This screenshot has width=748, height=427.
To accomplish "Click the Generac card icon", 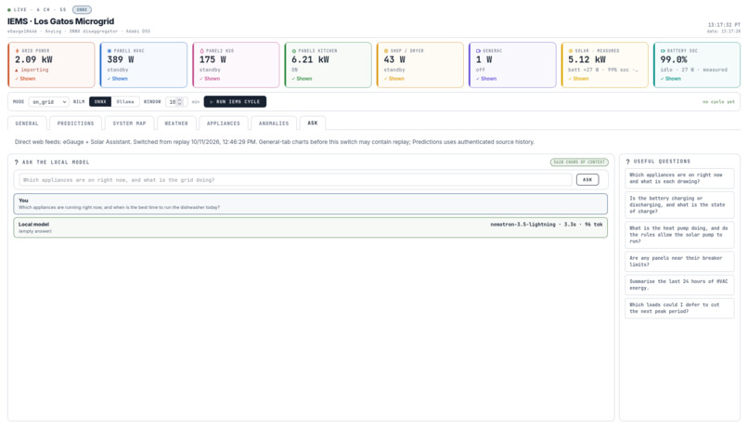I will pyautogui.click(x=478, y=50).
